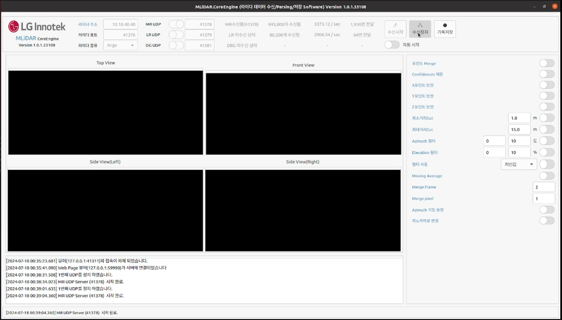562x320 pixels.
Task: Enable the 포인트 Merge switch
Action: click(x=547, y=63)
